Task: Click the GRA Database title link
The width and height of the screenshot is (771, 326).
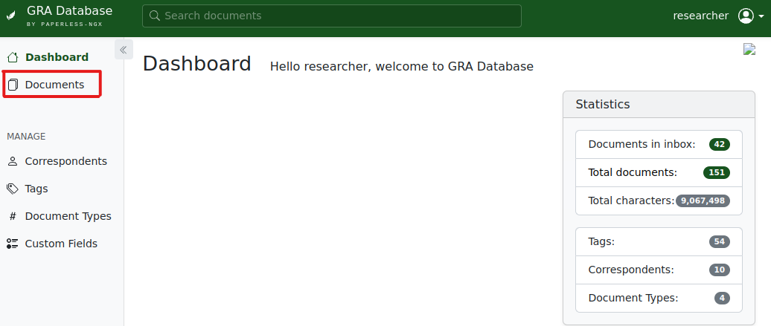Action: (69, 11)
